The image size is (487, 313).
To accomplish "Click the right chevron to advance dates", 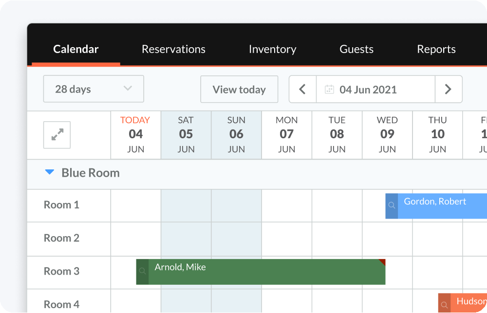I will click(449, 89).
